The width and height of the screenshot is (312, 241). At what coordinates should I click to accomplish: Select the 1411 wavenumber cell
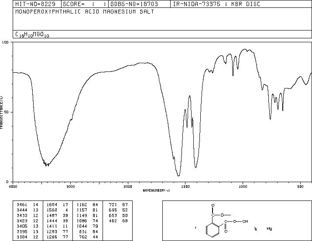point(52,226)
